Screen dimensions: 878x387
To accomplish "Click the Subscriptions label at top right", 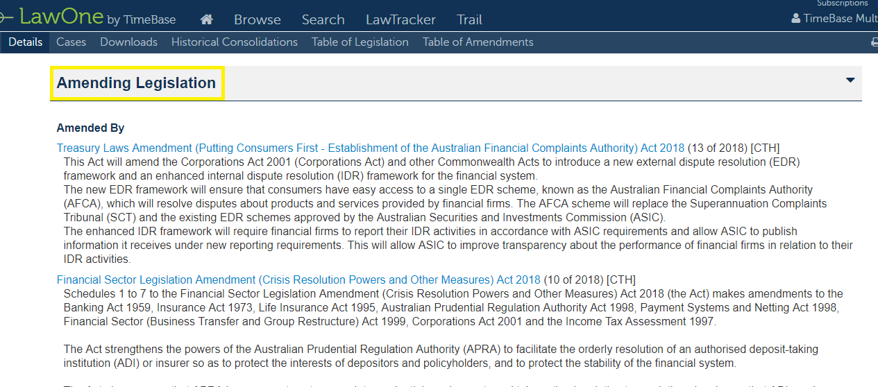I will [843, 3].
